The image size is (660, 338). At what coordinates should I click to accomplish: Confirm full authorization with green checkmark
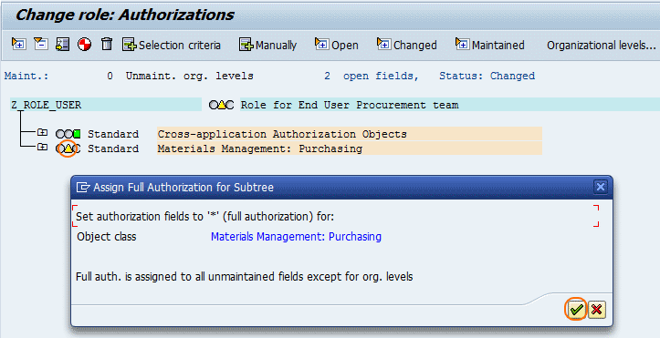pos(576,310)
